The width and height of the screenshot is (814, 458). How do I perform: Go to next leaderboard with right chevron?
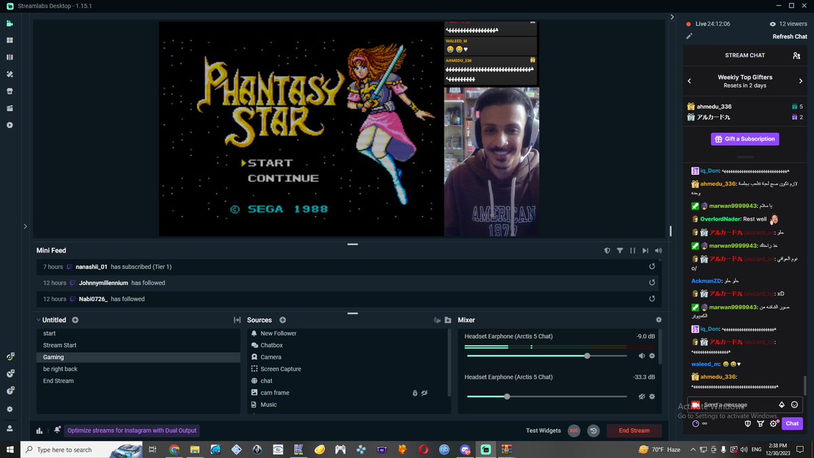pos(801,81)
